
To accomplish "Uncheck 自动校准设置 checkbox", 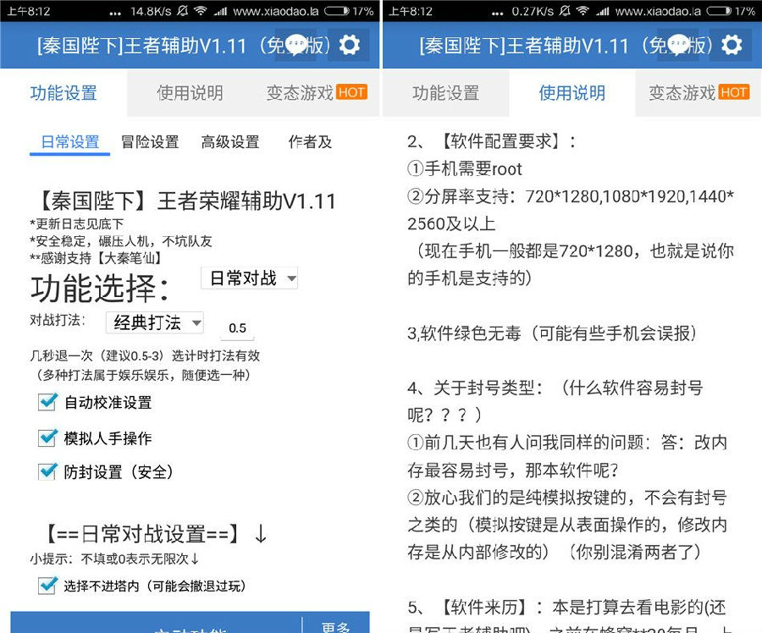I will point(47,402).
